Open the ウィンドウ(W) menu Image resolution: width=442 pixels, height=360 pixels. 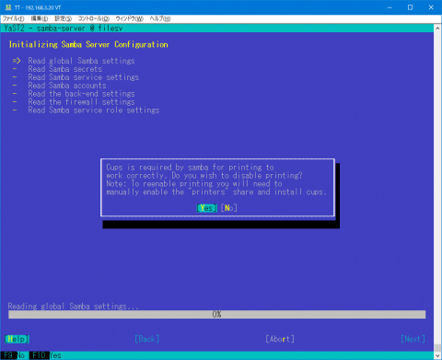coord(130,18)
